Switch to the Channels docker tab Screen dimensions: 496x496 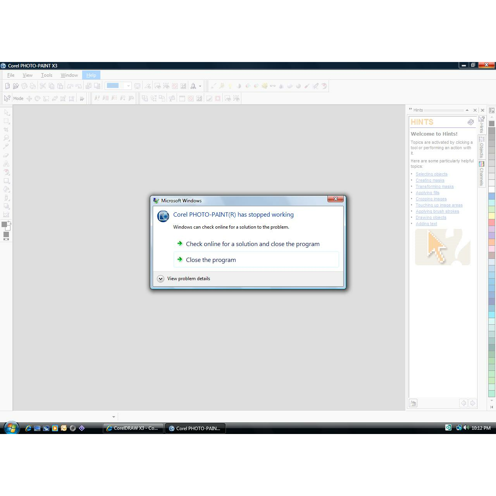click(482, 173)
